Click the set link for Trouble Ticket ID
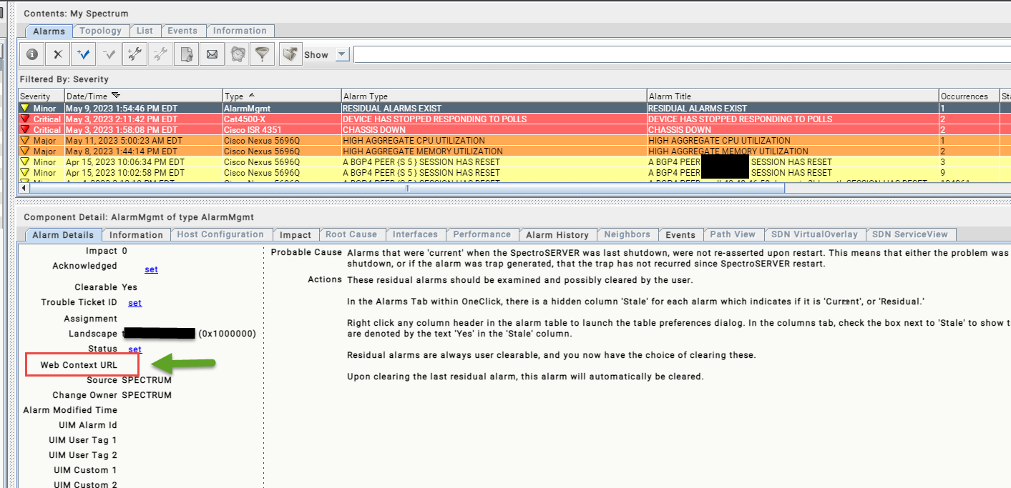This screenshot has width=1011, height=488. pyautogui.click(x=135, y=303)
